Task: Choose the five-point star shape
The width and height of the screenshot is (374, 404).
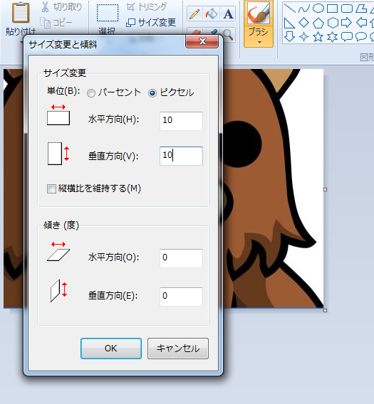Action: coord(318,37)
